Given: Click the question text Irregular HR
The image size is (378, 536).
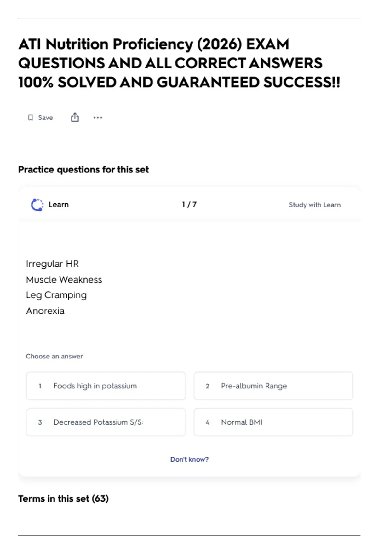Looking at the screenshot, I should (52, 264).
